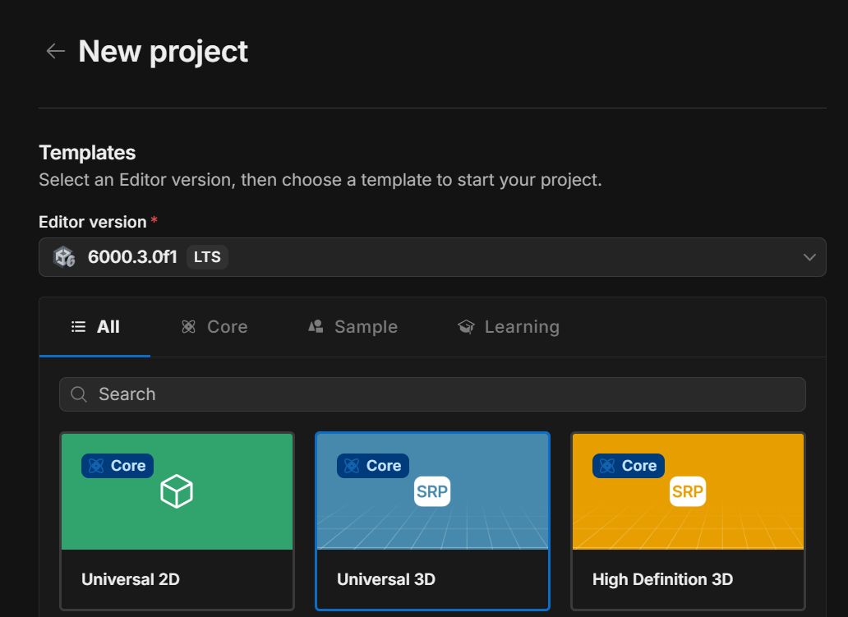The height and width of the screenshot is (617, 848).
Task: Click the magnifying glass search icon
Action: 79,394
